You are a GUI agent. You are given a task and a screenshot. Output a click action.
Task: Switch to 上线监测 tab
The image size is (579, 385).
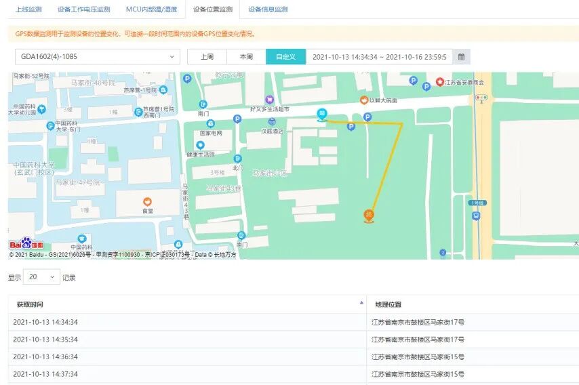(28, 9)
